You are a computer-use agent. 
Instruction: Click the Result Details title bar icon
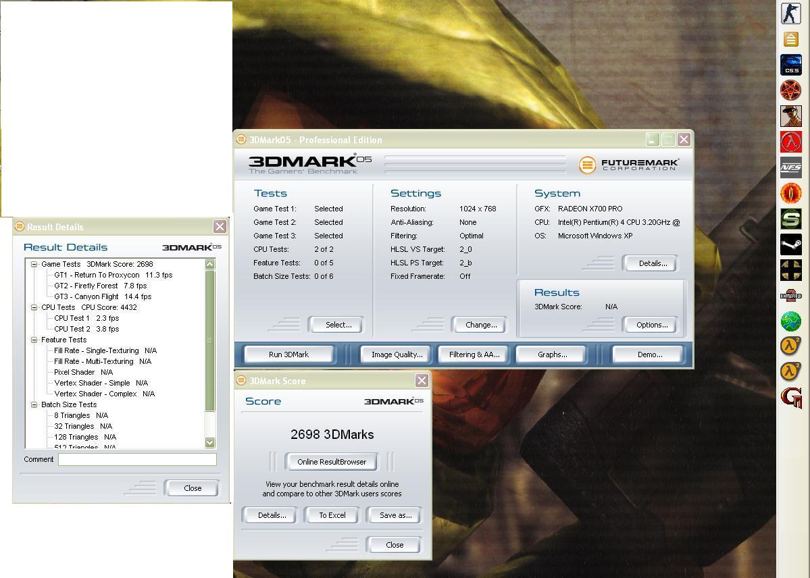coord(20,226)
